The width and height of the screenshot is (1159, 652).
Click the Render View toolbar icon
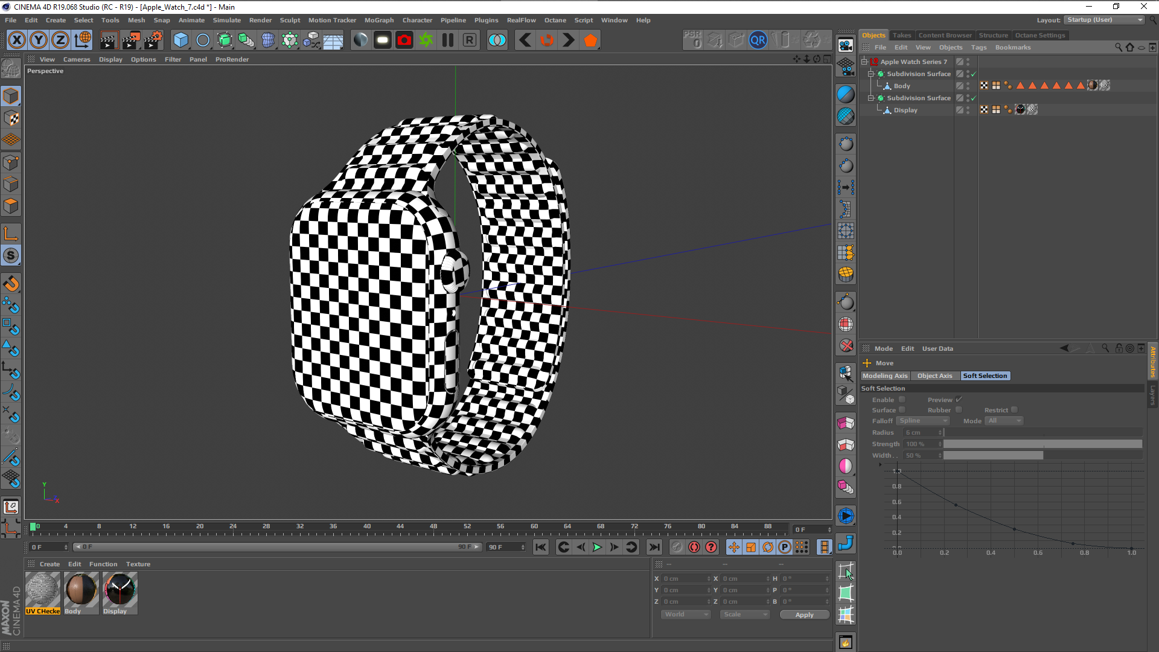108,40
